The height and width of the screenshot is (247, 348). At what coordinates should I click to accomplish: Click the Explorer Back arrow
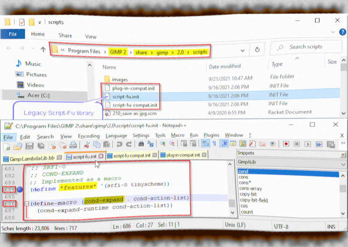(9, 48)
